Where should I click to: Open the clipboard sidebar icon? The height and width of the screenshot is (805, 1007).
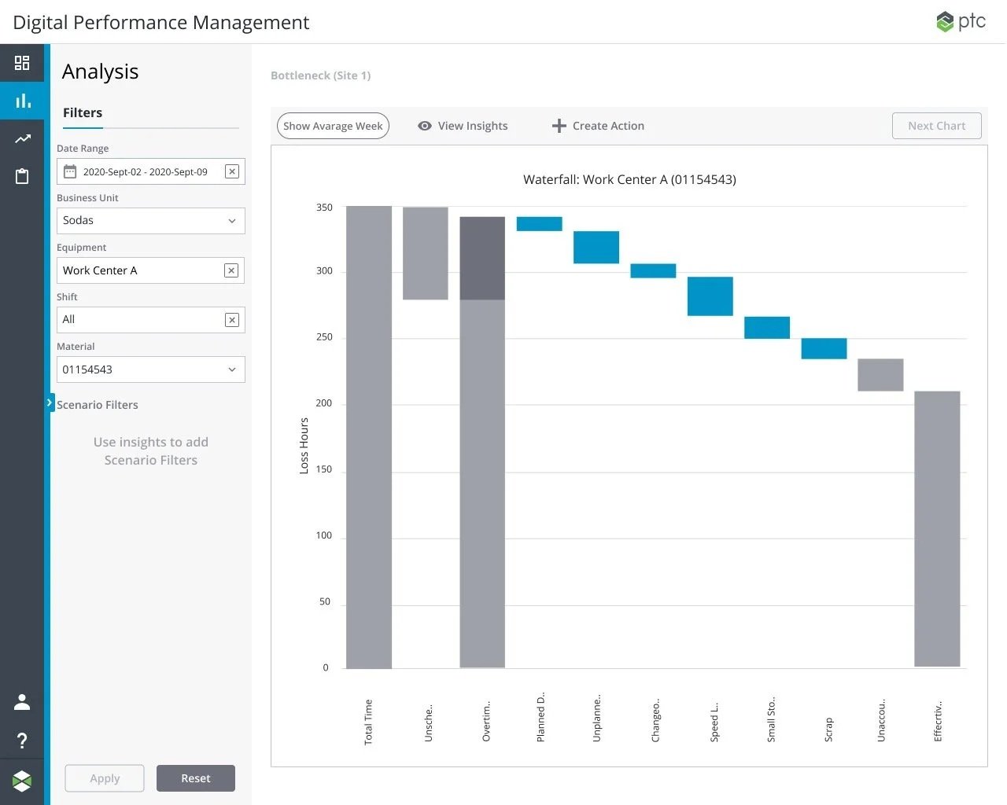coord(22,176)
